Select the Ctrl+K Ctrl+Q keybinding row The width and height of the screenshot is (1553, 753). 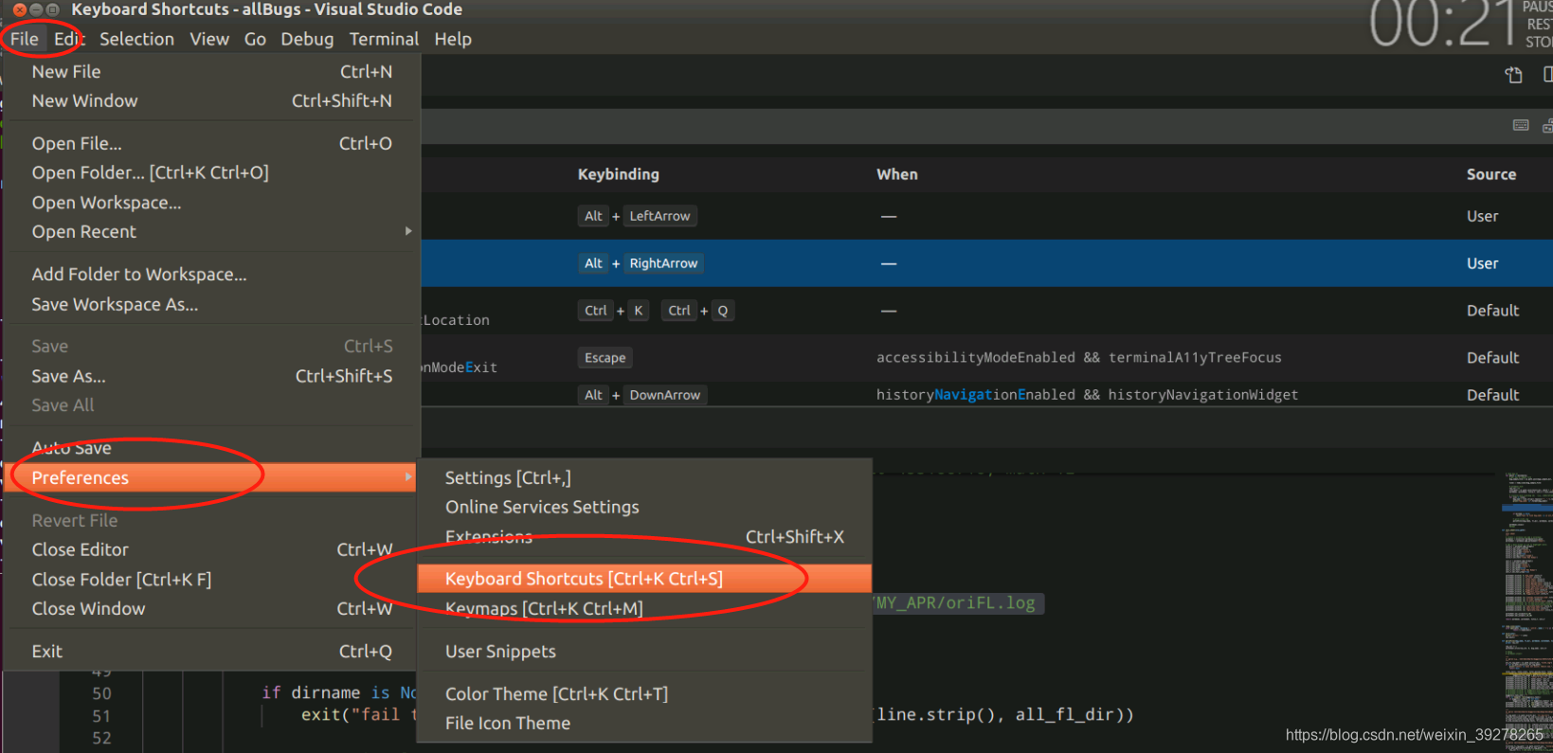(986, 311)
